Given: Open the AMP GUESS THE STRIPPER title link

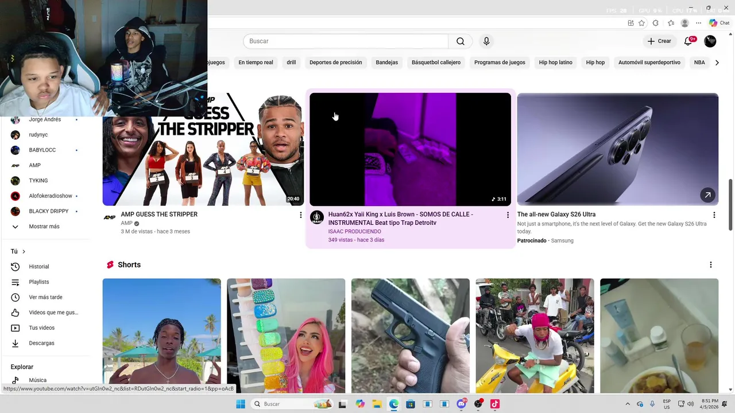Looking at the screenshot, I should (159, 215).
